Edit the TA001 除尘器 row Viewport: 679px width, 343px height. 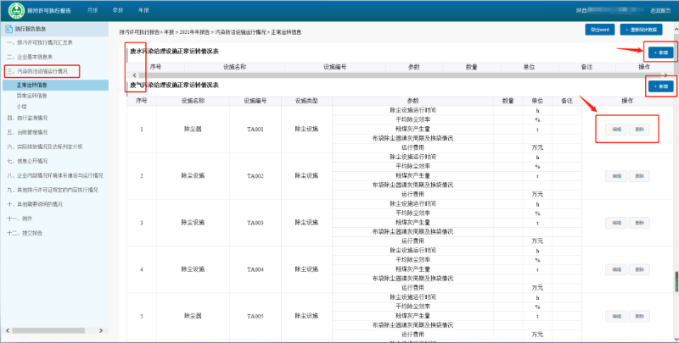click(x=617, y=128)
